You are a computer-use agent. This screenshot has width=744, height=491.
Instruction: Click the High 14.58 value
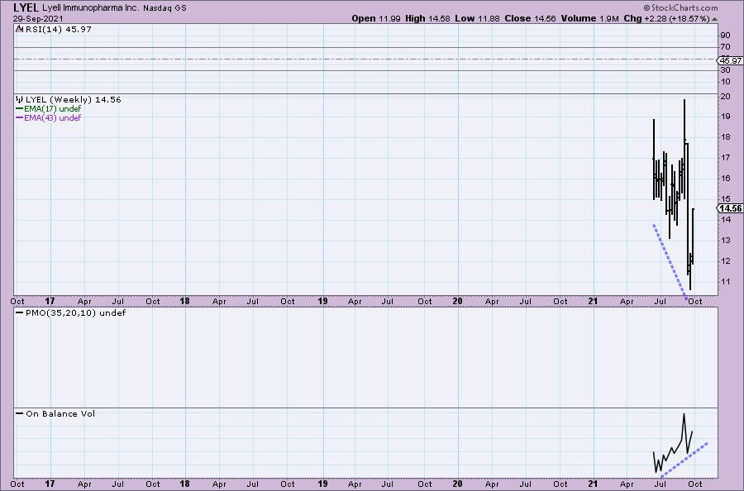click(x=427, y=18)
